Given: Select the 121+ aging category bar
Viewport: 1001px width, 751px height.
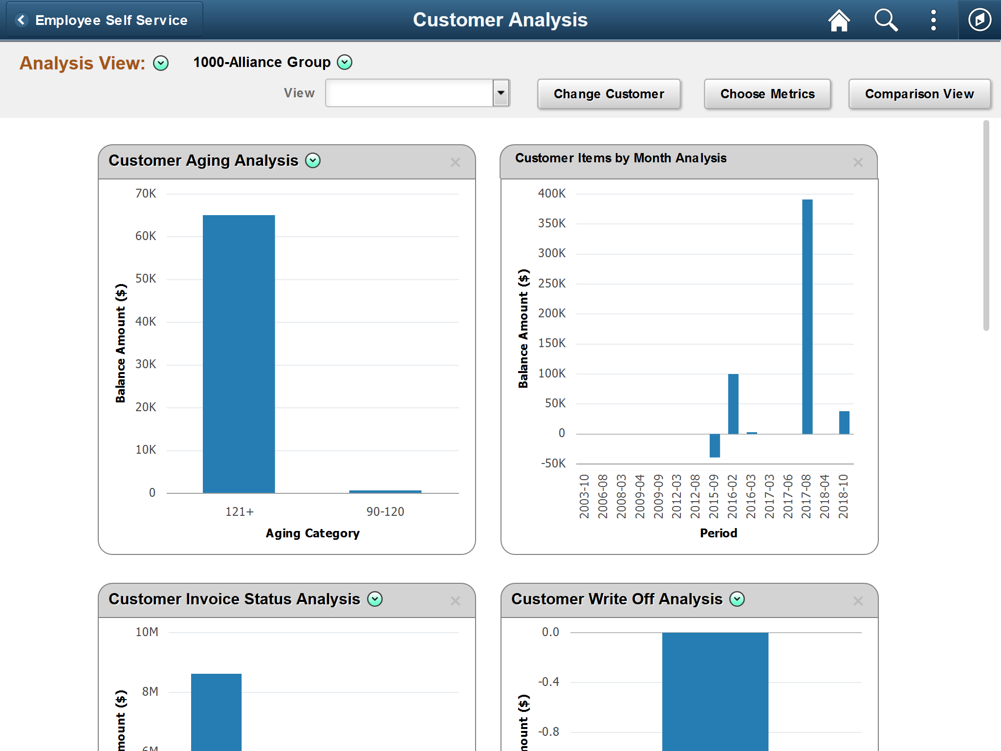Looking at the screenshot, I should 239,354.
